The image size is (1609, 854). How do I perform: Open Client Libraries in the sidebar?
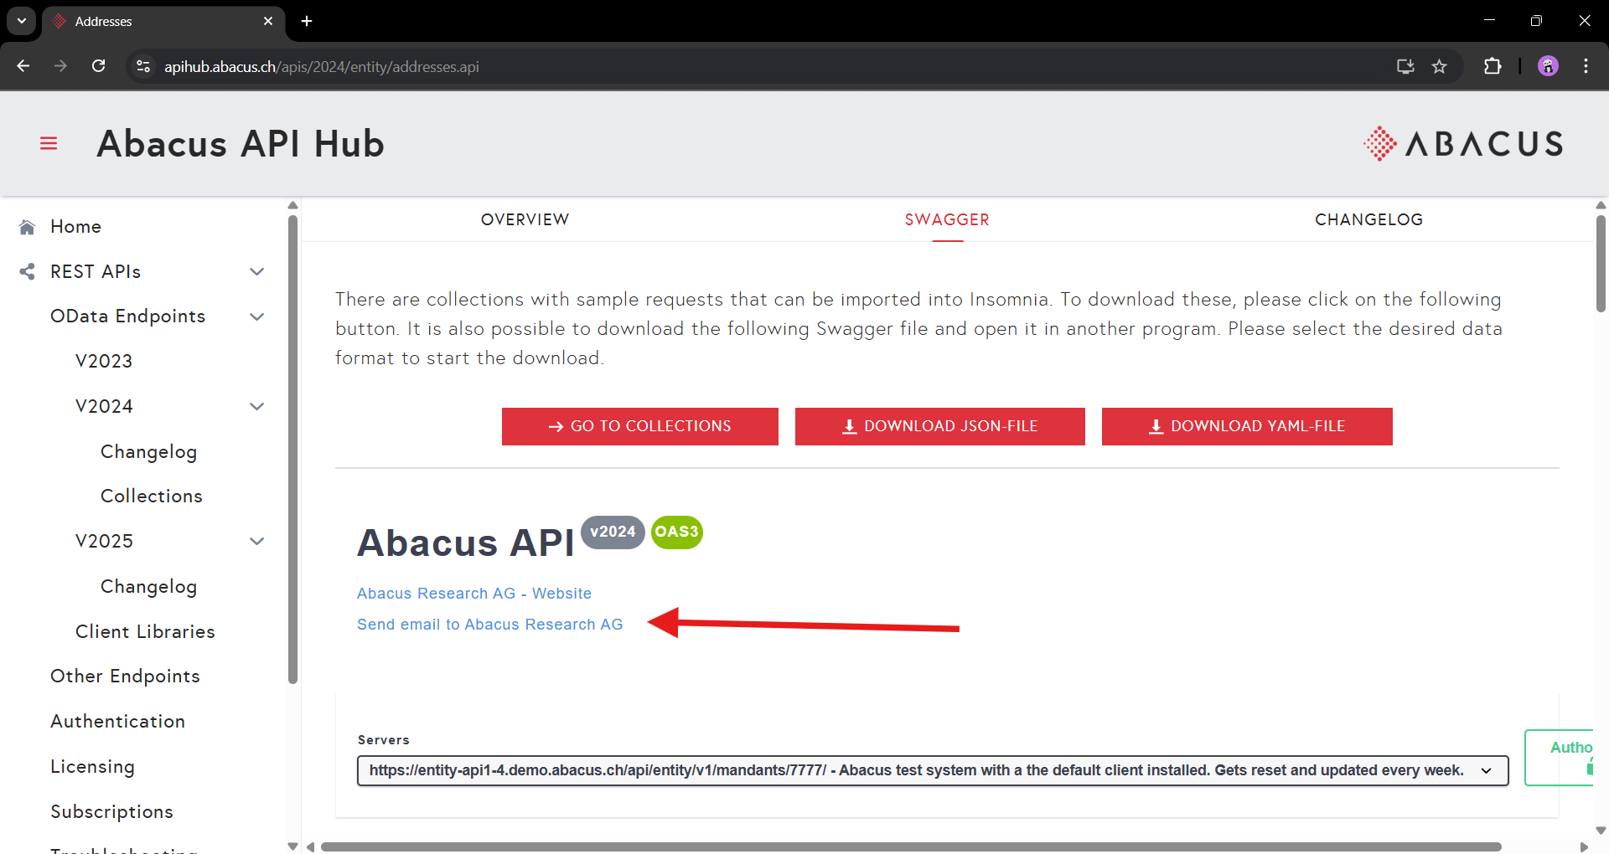point(145,632)
